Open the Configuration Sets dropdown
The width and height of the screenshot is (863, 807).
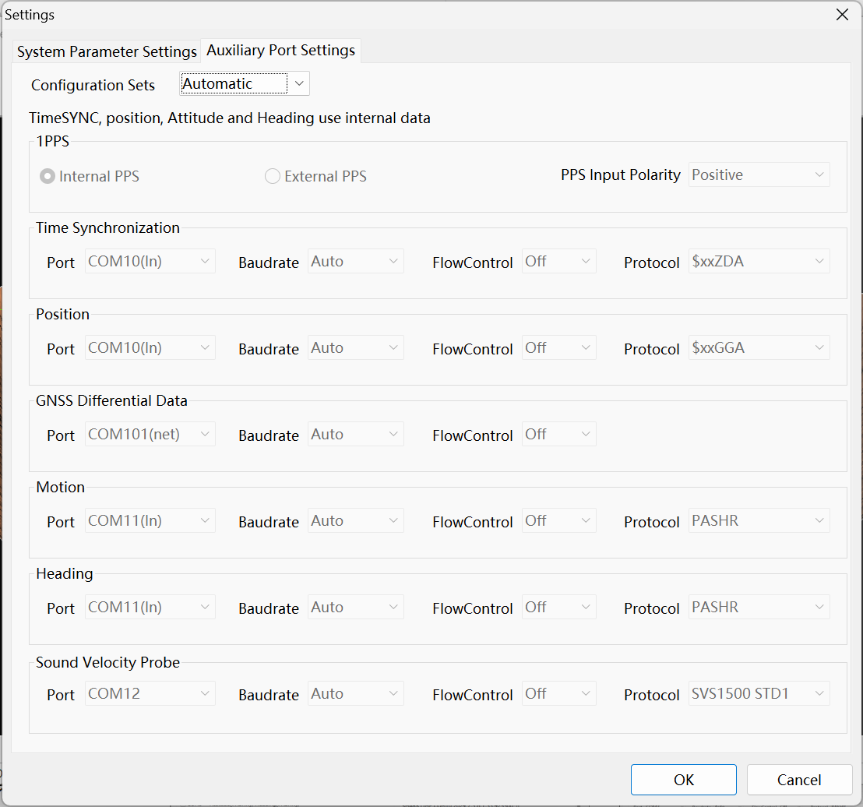[x=245, y=84]
